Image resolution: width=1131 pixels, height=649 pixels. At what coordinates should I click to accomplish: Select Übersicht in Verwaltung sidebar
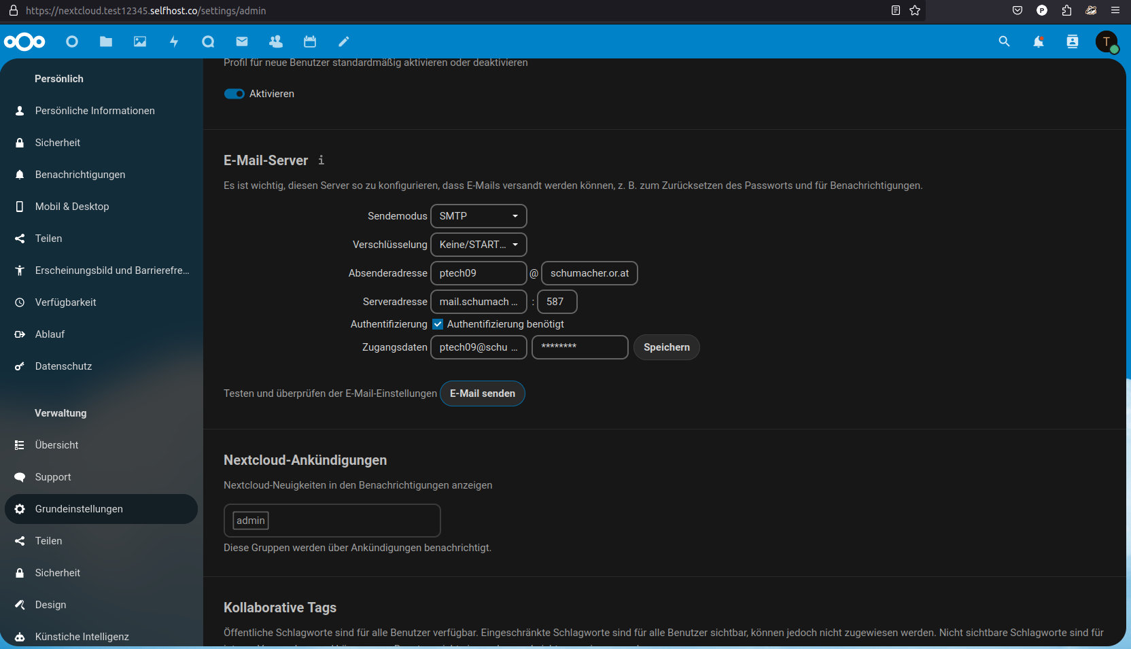(57, 445)
